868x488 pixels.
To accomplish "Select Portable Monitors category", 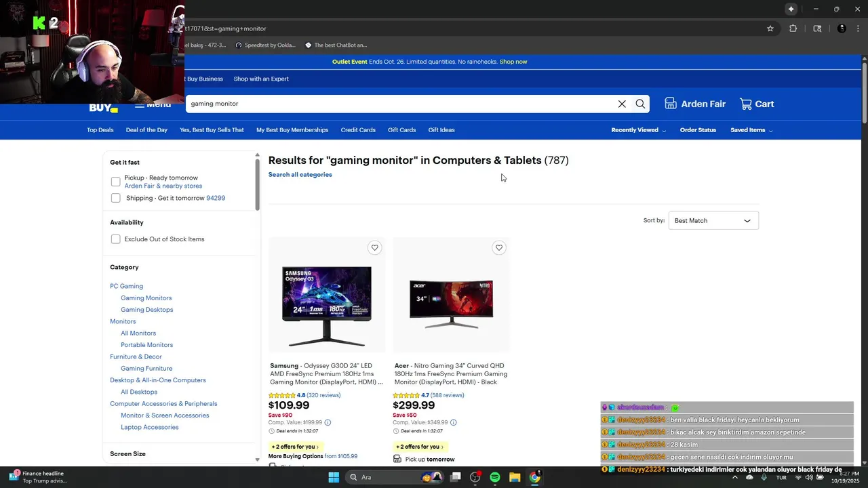I will pos(146,345).
